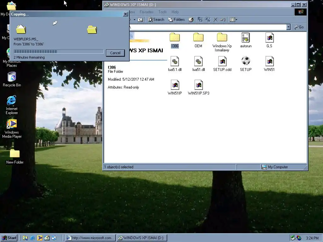The image size is (323, 242).
Task: Click the Undo toolbar icon
Action: pos(223,20)
